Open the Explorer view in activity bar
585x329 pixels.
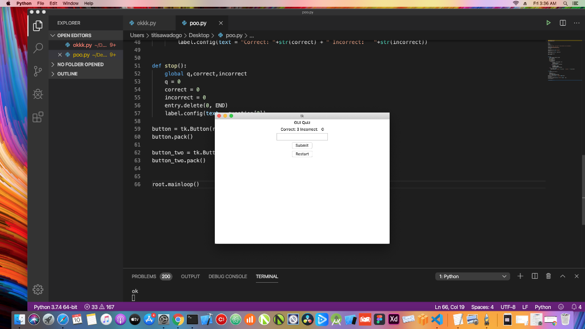point(38,26)
